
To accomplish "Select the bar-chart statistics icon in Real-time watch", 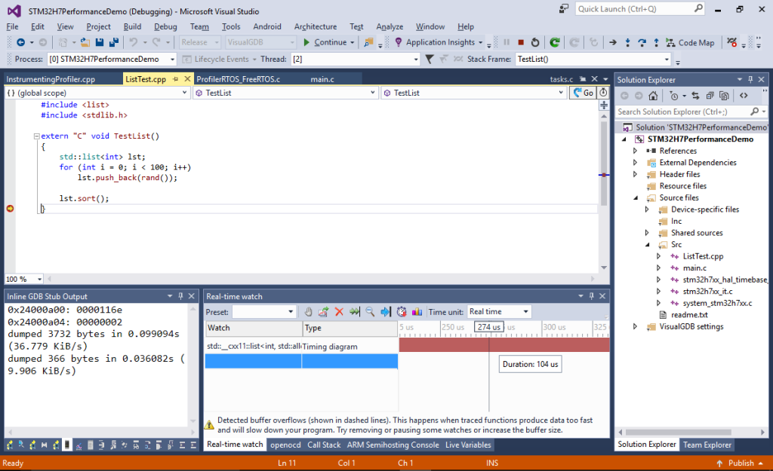I will pyautogui.click(x=416, y=311).
